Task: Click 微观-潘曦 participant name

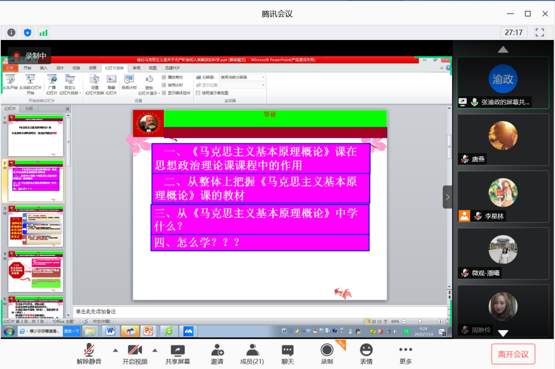Action: [x=485, y=273]
